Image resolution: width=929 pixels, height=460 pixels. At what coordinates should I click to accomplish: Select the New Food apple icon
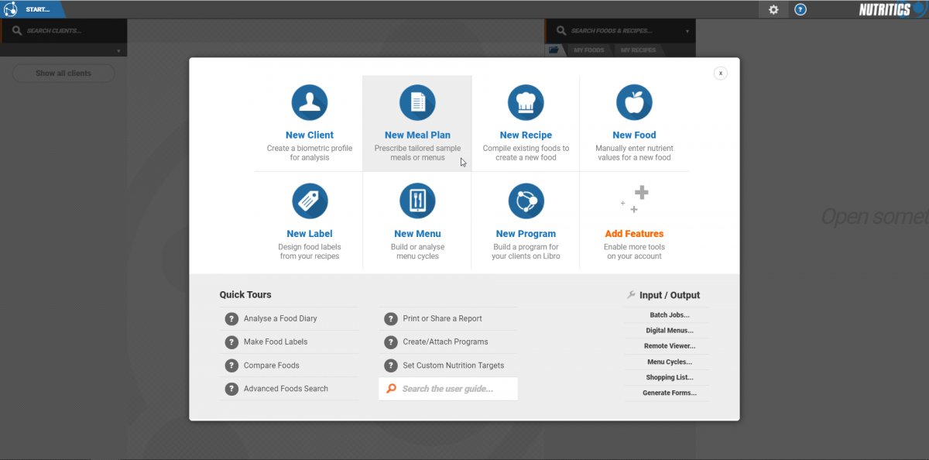tap(634, 102)
